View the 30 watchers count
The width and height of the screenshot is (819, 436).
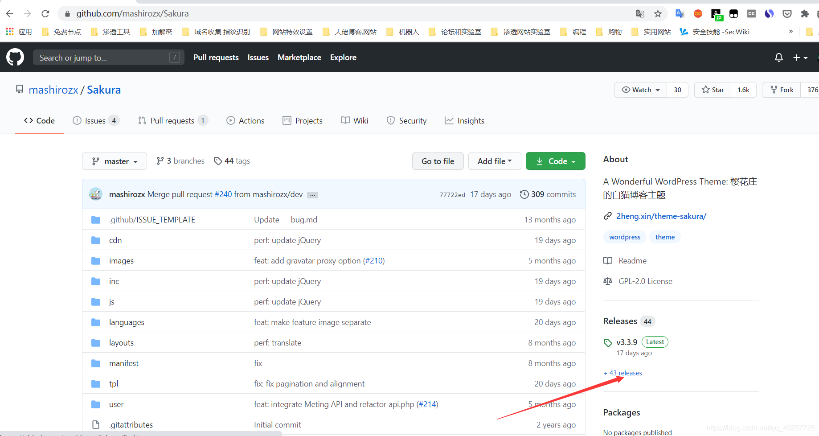pos(677,90)
